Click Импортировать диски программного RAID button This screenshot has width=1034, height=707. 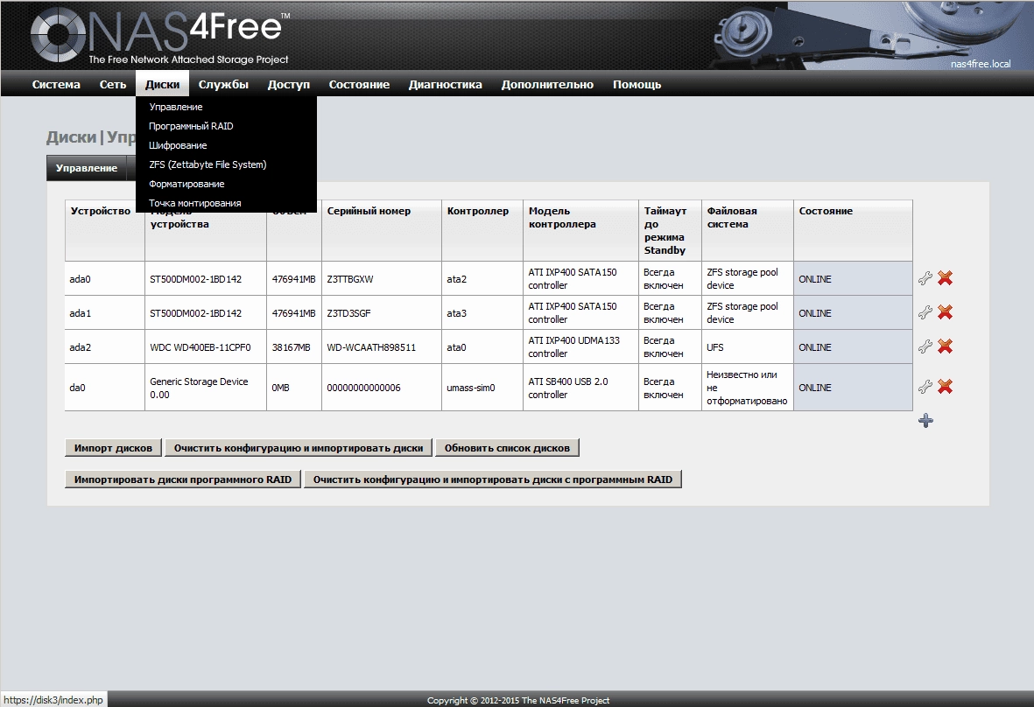(183, 479)
